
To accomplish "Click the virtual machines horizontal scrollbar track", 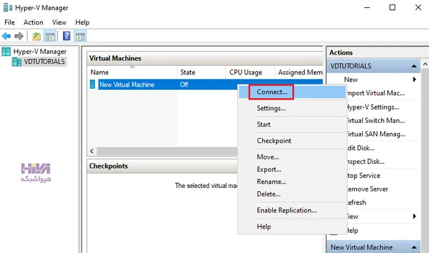I will 167,151.
